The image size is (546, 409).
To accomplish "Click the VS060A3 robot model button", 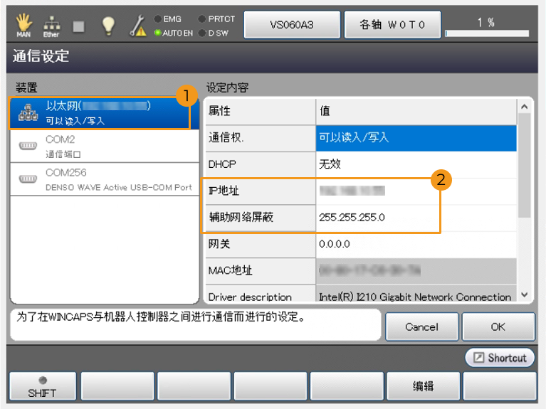I will [x=292, y=25].
